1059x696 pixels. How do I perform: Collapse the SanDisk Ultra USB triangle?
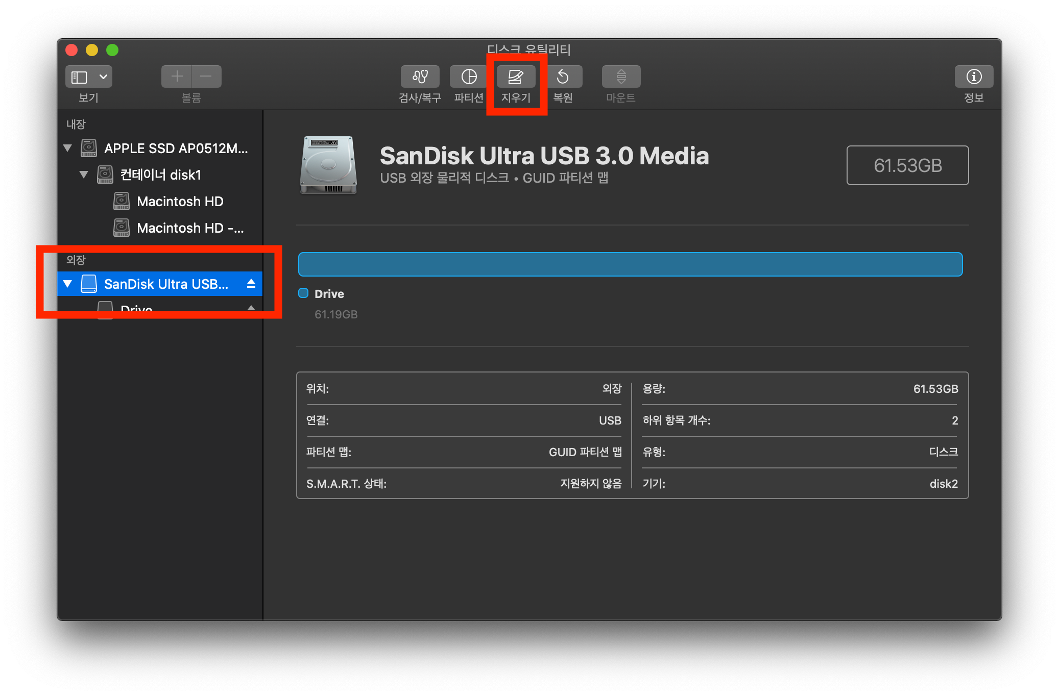pos(67,284)
